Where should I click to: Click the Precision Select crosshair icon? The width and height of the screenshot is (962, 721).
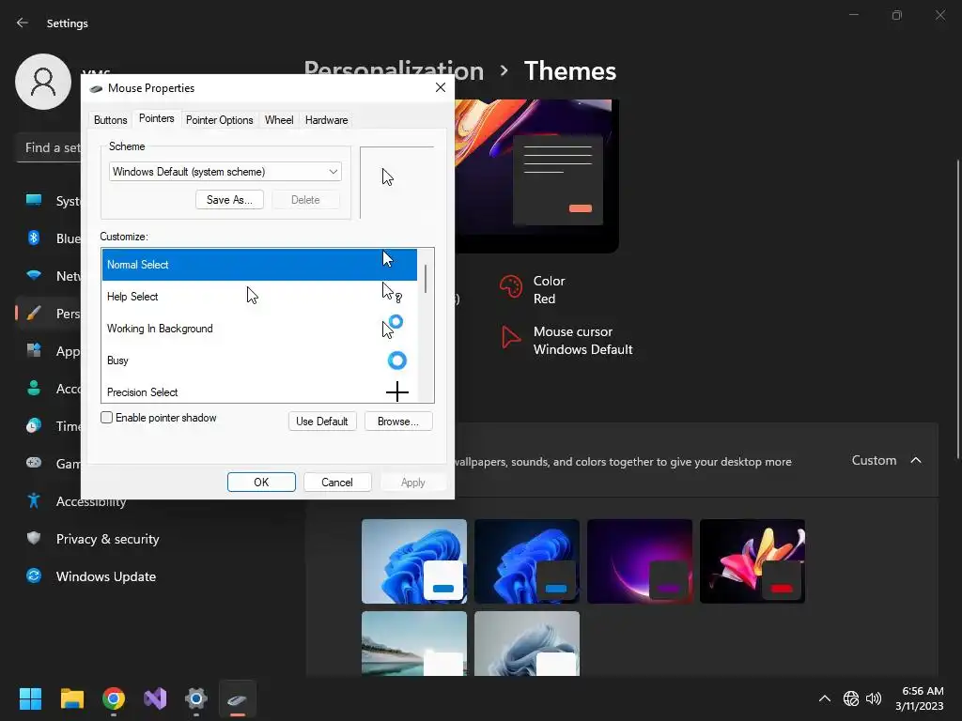pos(397,391)
